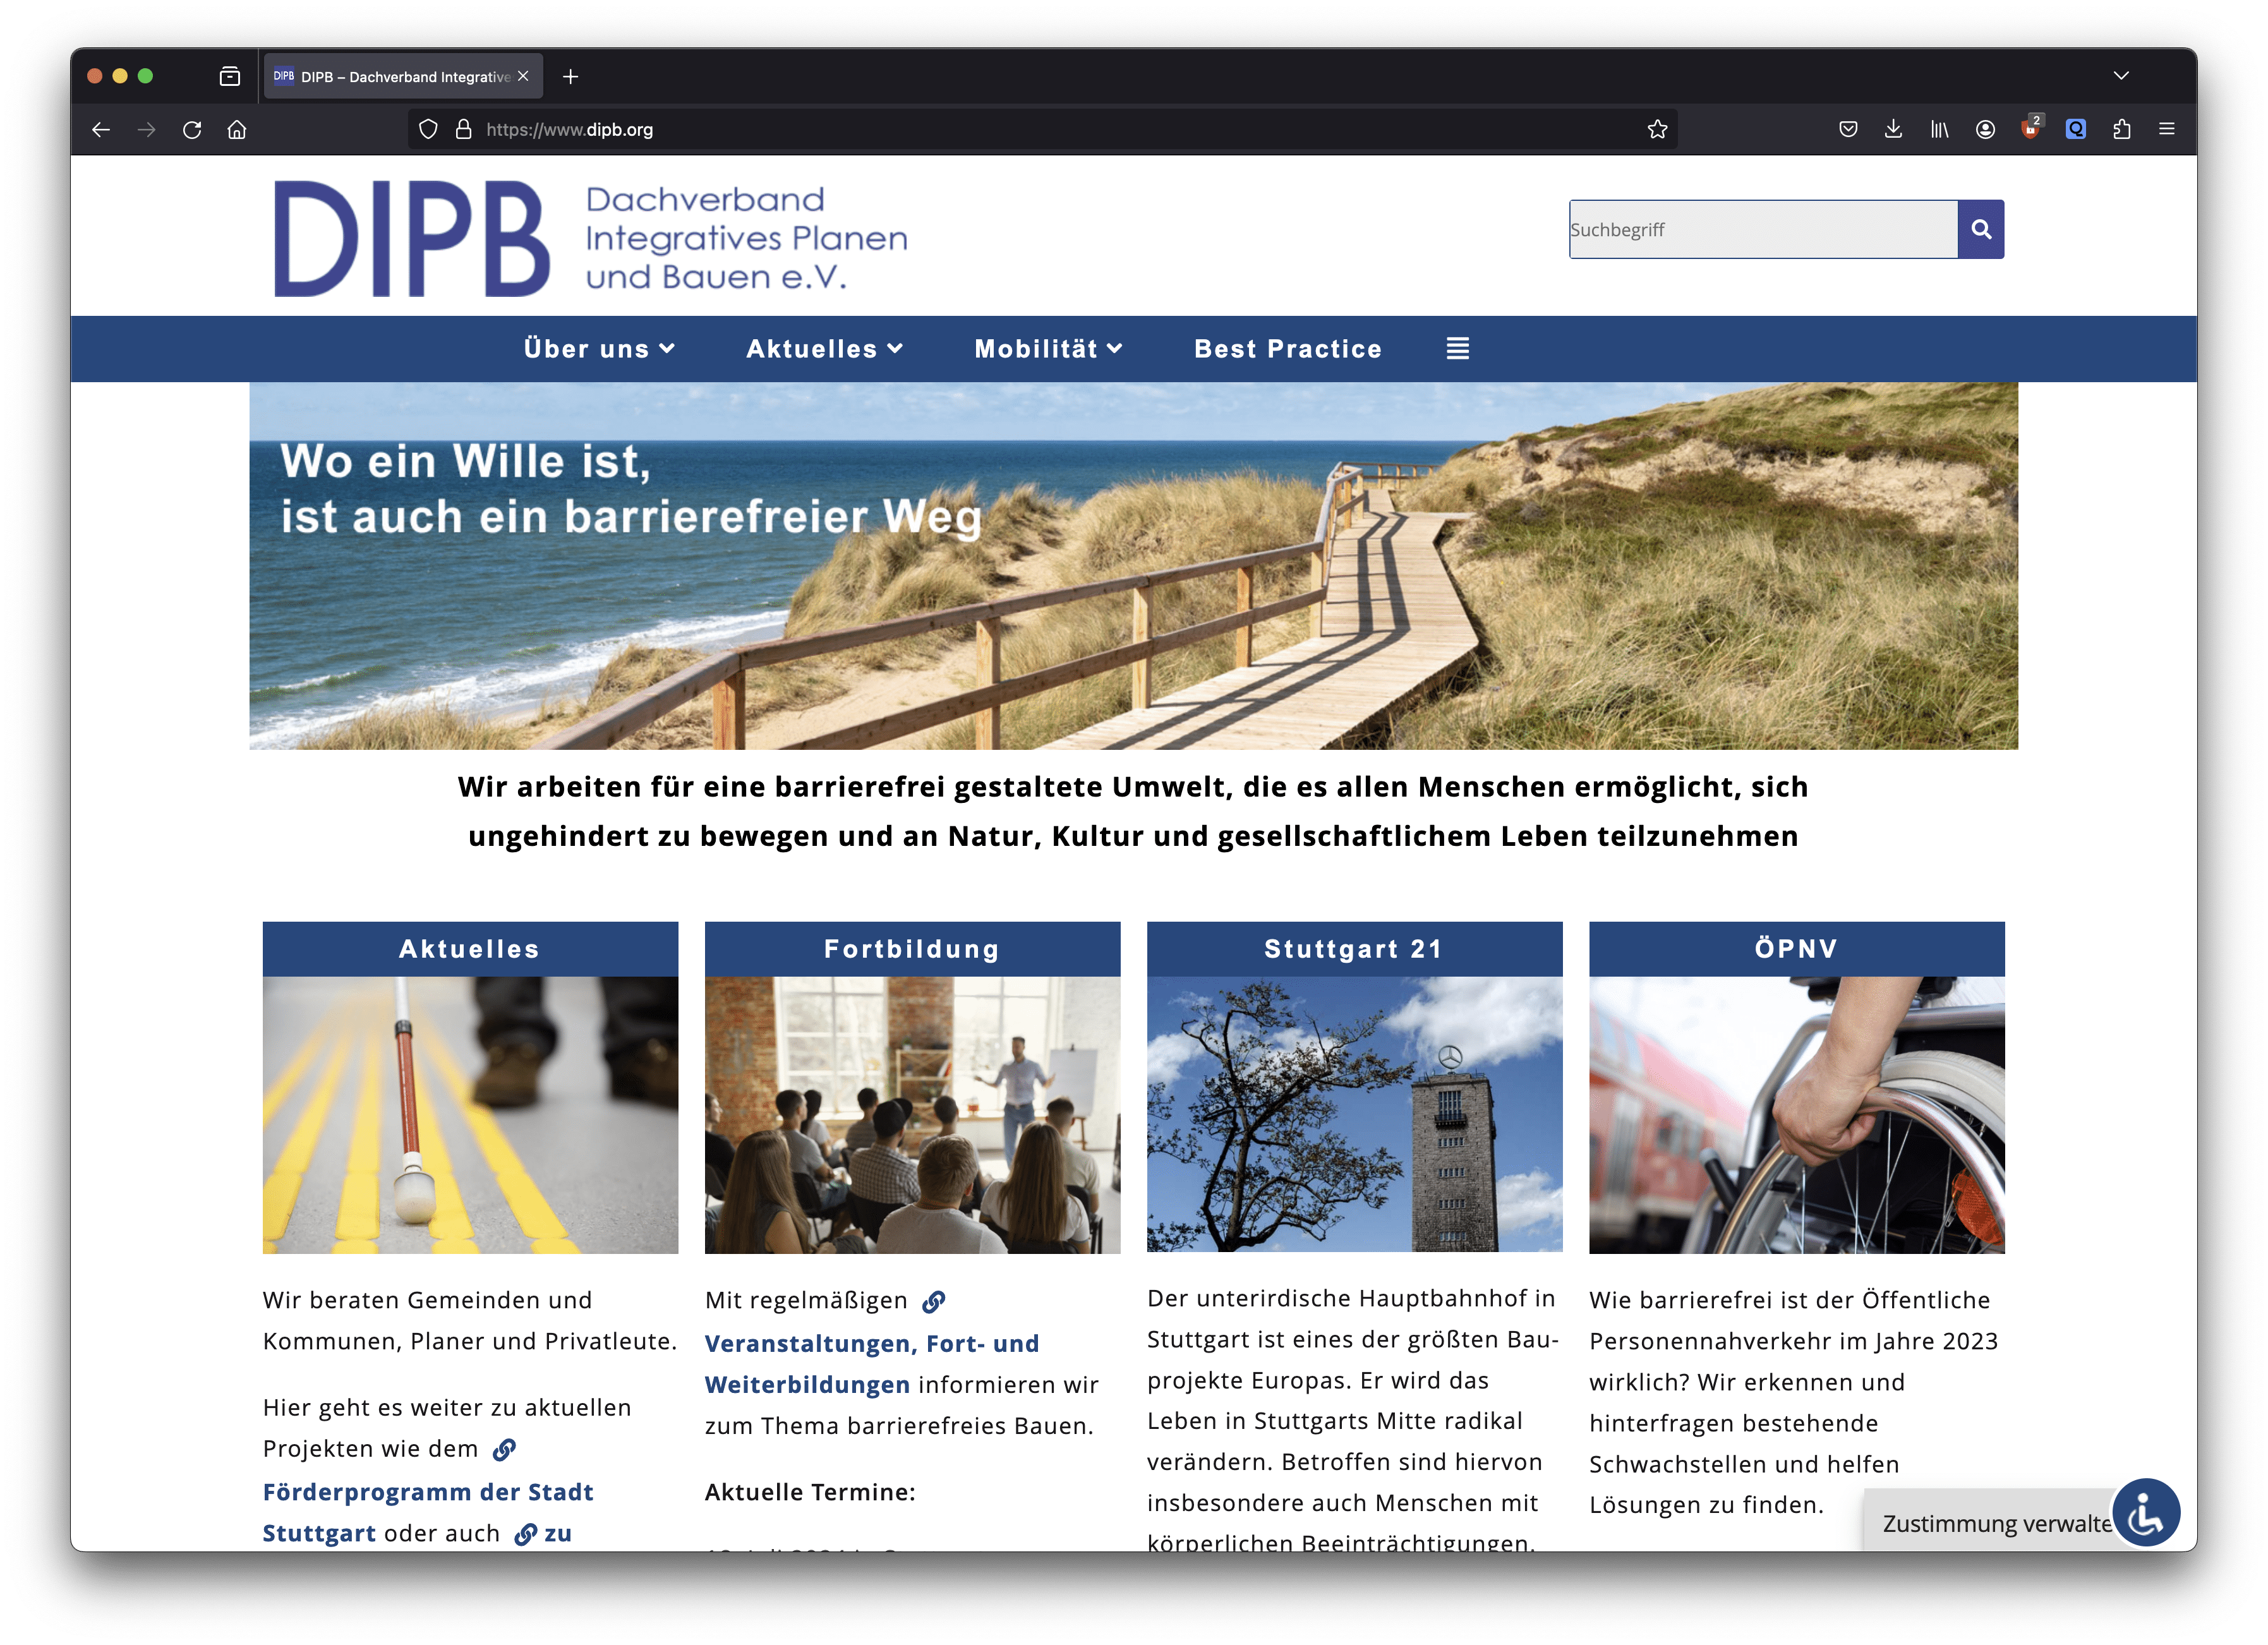Expand the Über uns menu
2268x1645 pixels.
pos(599,348)
